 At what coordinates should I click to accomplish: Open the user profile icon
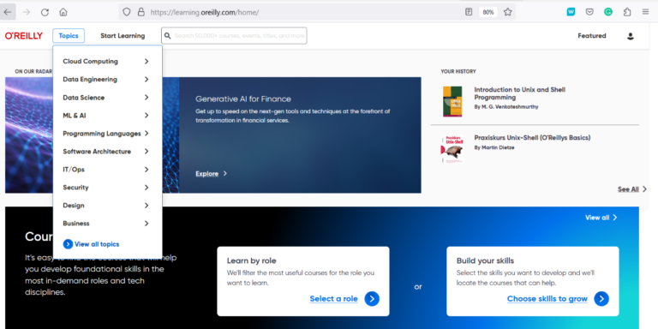coord(631,36)
